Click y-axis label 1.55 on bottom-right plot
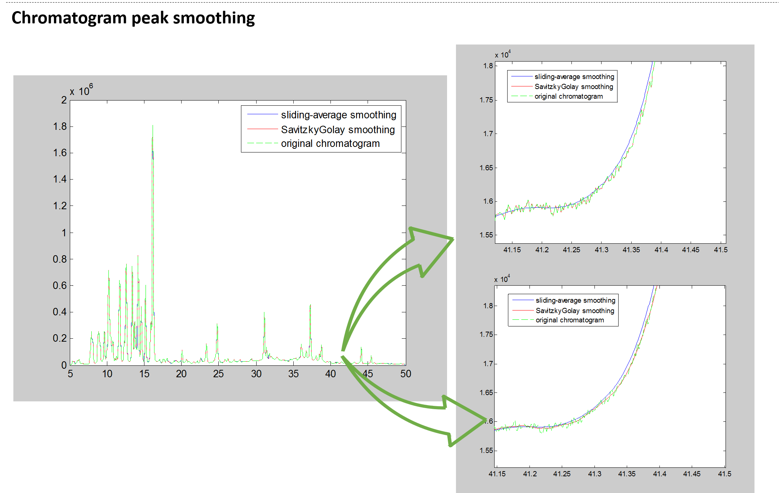779x493 pixels. coord(486,450)
